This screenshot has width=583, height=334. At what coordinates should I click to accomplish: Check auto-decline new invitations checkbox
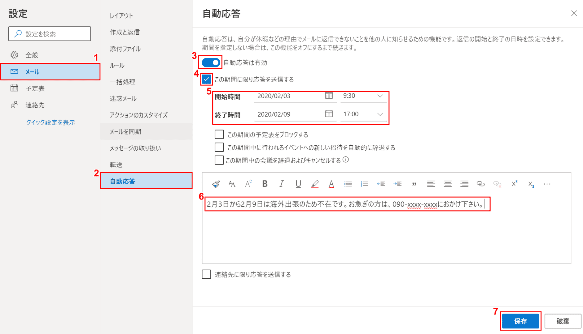[x=219, y=147]
